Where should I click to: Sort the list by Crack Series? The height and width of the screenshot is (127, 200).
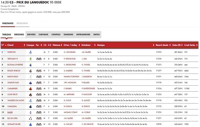coord(190,45)
